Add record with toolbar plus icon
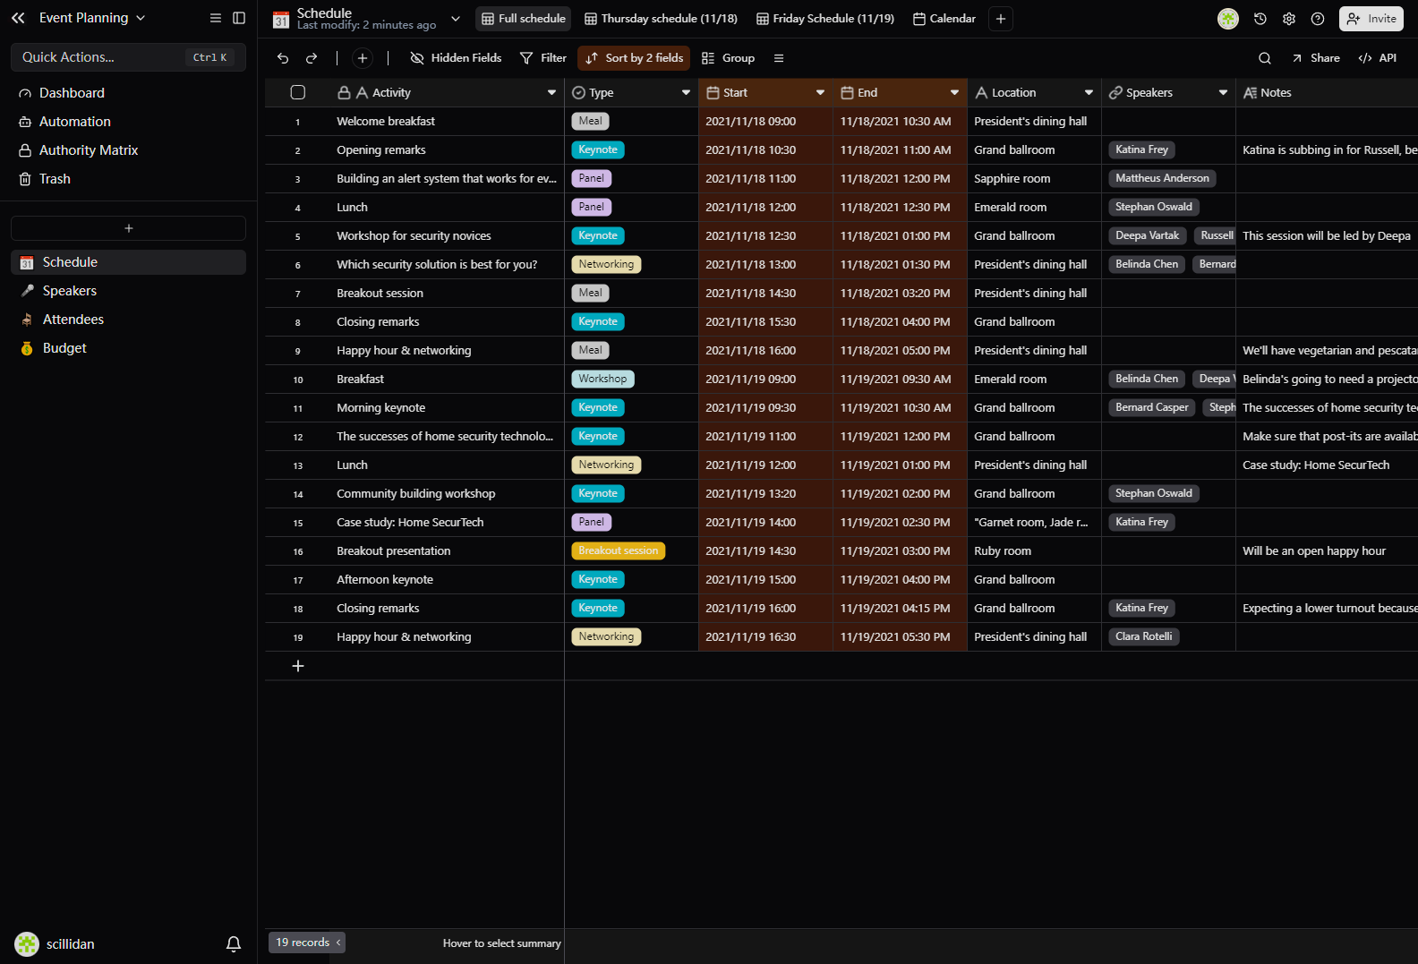Image resolution: width=1418 pixels, height=964 pixels. click(363, 58)
